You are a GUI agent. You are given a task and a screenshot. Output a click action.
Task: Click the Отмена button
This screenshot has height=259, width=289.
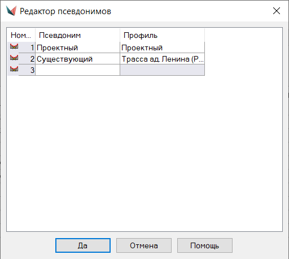click(x=144, y=245)
